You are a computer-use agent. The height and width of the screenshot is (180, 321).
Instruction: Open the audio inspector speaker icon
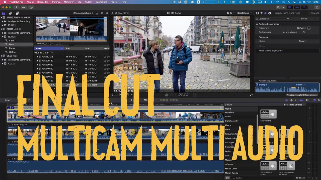[x=265, y=13]
